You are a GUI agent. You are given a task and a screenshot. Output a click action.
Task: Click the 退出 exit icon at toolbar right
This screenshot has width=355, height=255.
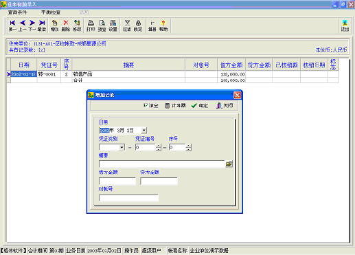345,25
